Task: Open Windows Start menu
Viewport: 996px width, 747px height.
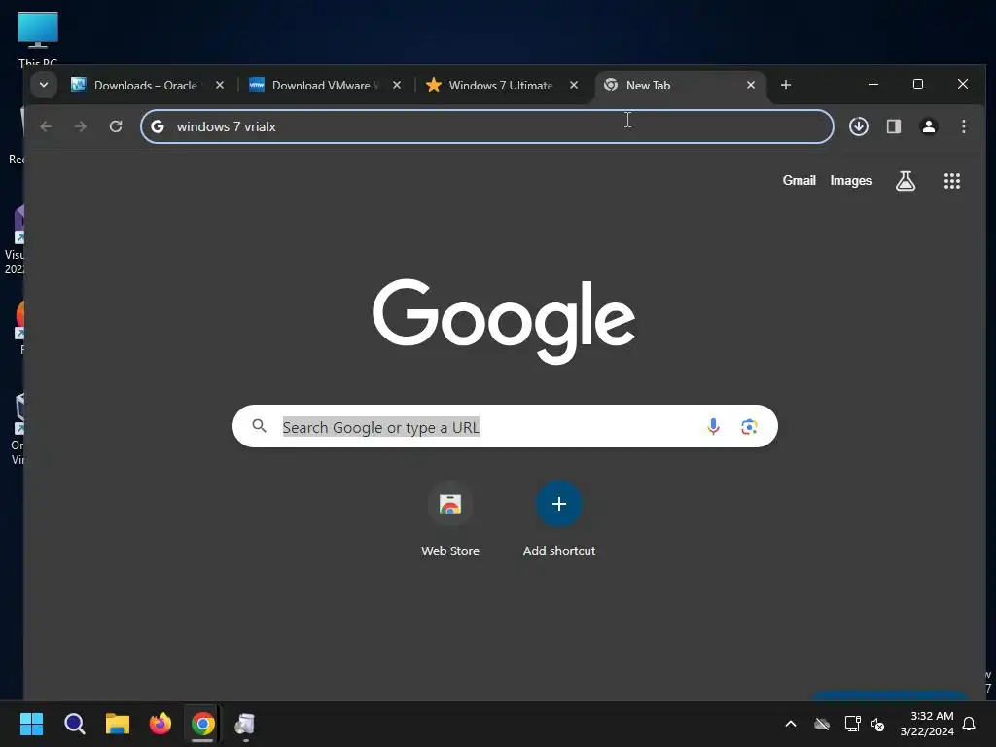Action: (x=31, y=724)
